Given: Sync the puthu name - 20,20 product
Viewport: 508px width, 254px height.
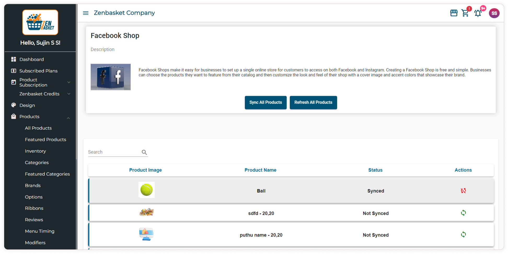Looking at the screenshot, I should tap(463, 235).
